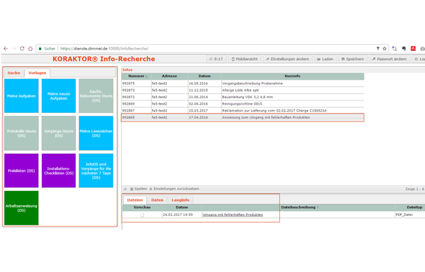This screenshot has height=272, width=425.
Task: Click the Laden button
Action: pos(325,59)
